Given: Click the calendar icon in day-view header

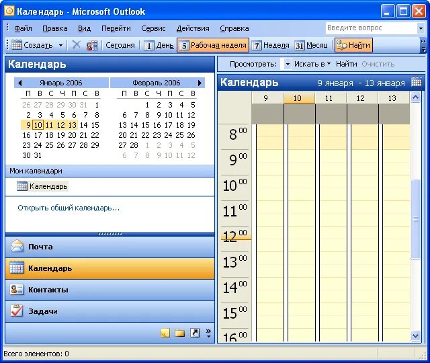Looking at the screenshot, I should pos(416,82).
